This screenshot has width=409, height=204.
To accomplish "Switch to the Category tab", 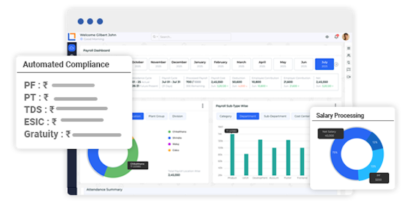I will click(225, 116).
